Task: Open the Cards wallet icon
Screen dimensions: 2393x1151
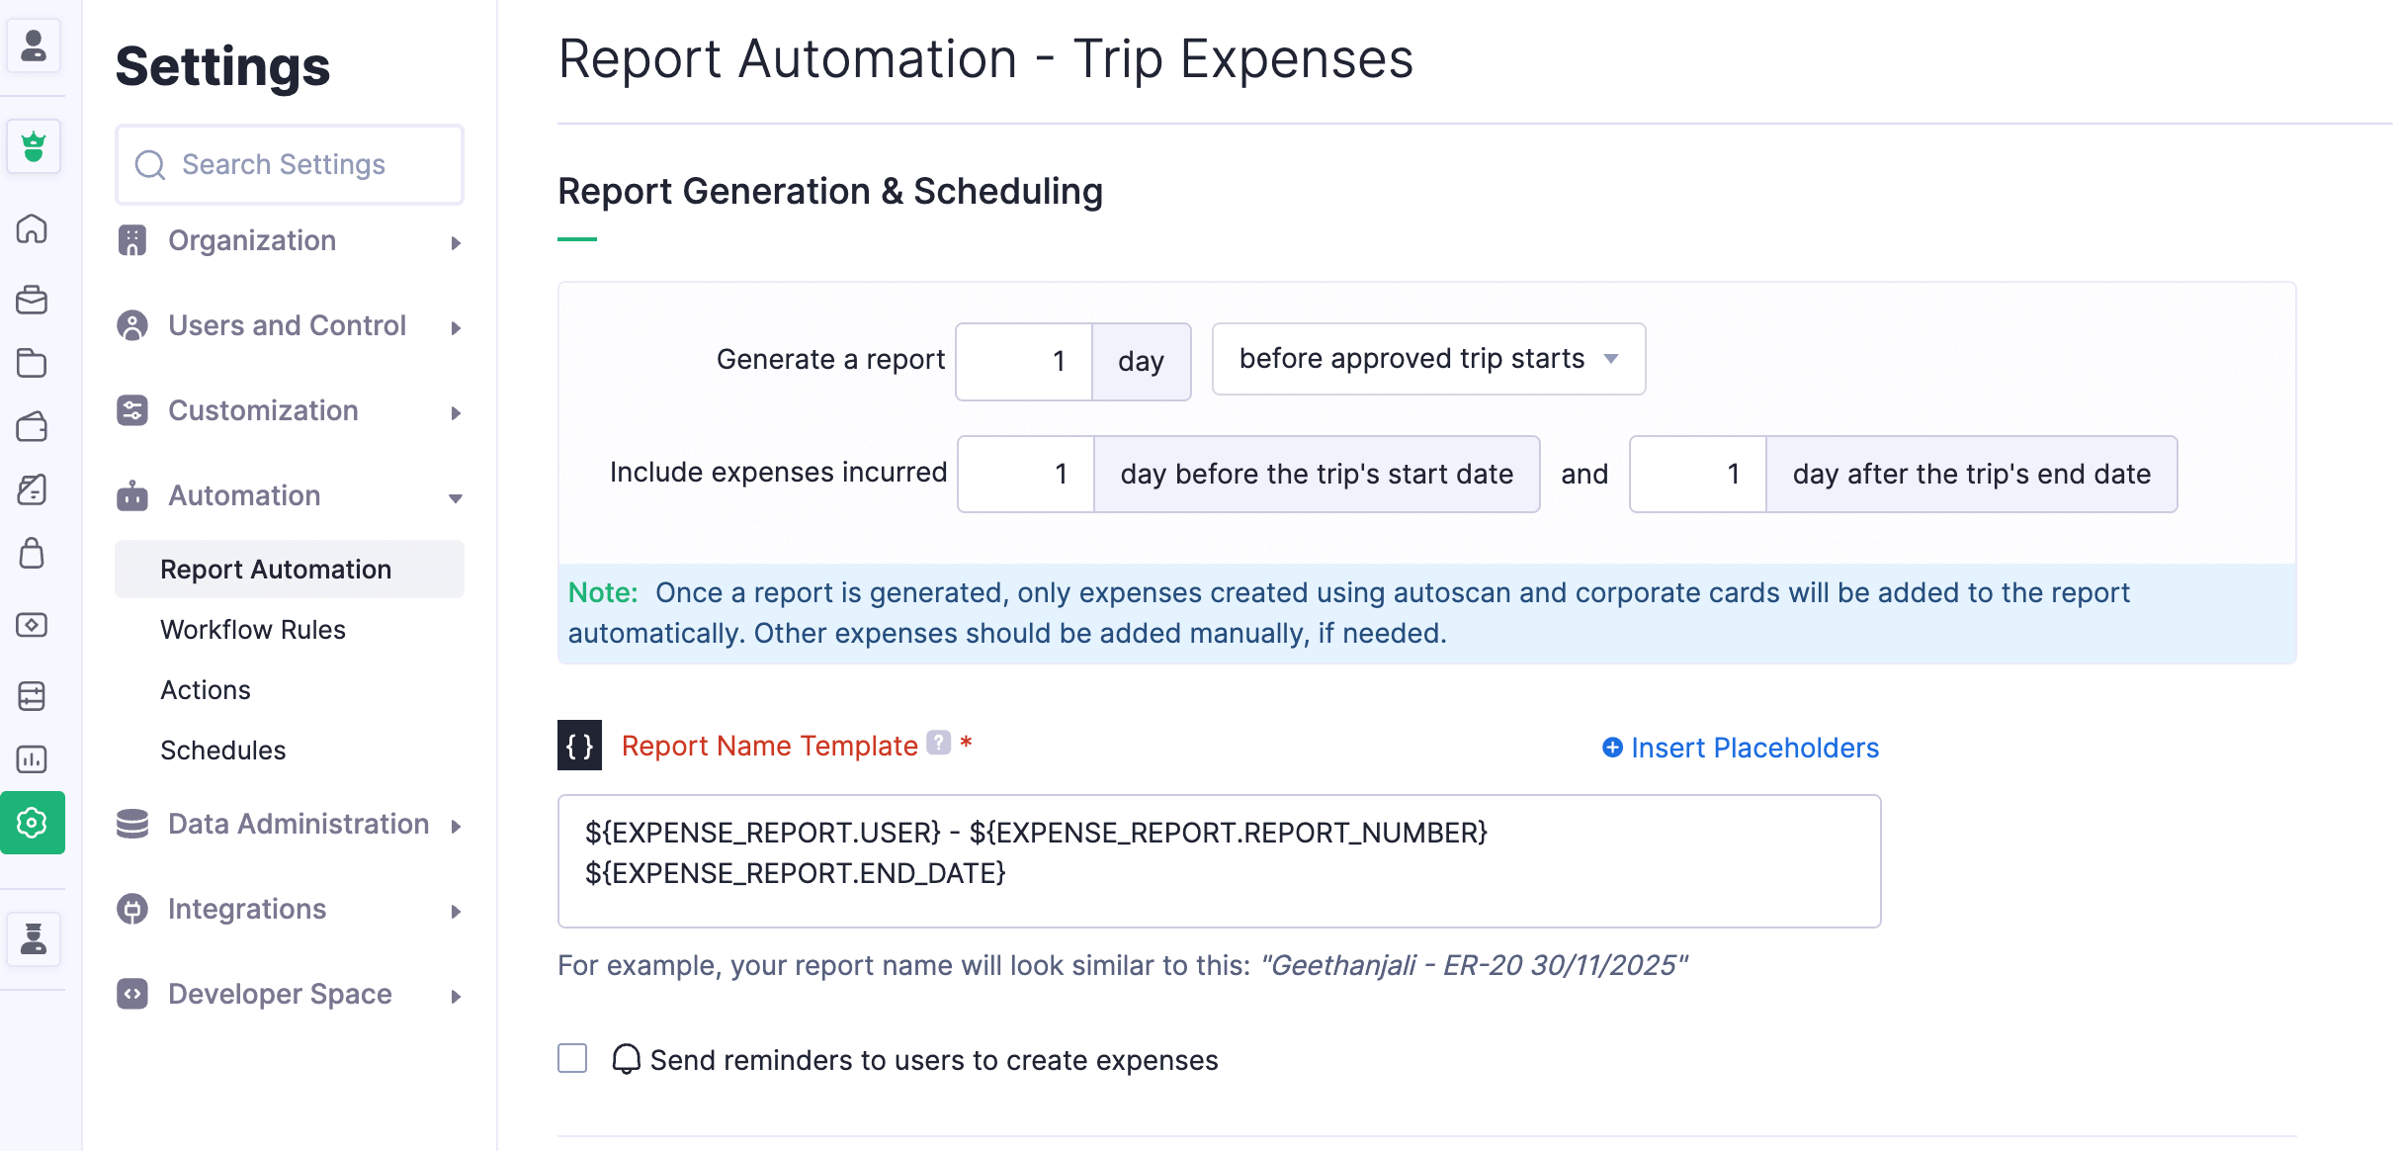Action: tap(34, 427)
